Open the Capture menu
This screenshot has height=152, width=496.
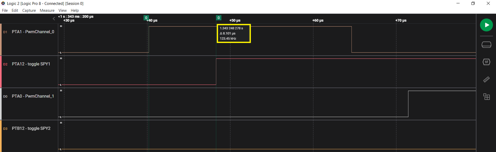29,10
